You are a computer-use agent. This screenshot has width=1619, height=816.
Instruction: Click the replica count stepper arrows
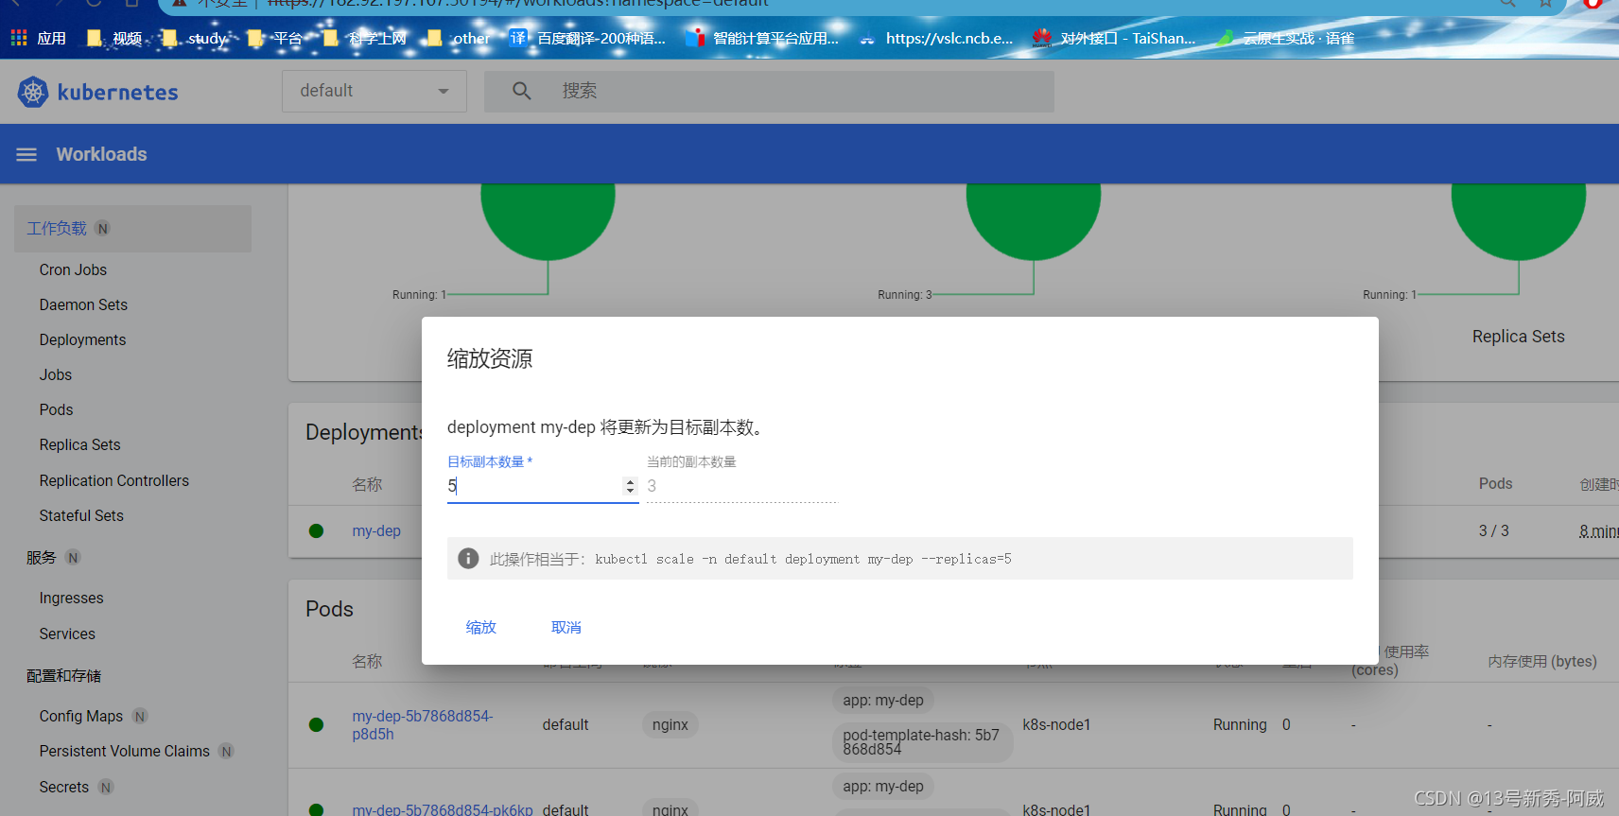pos(630,486)
